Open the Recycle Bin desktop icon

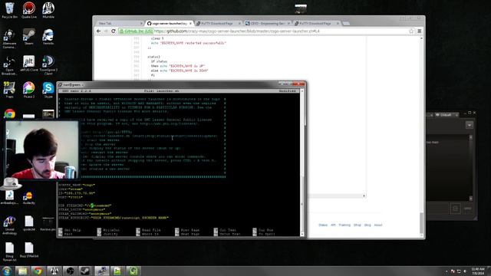[x=9, y=10]
